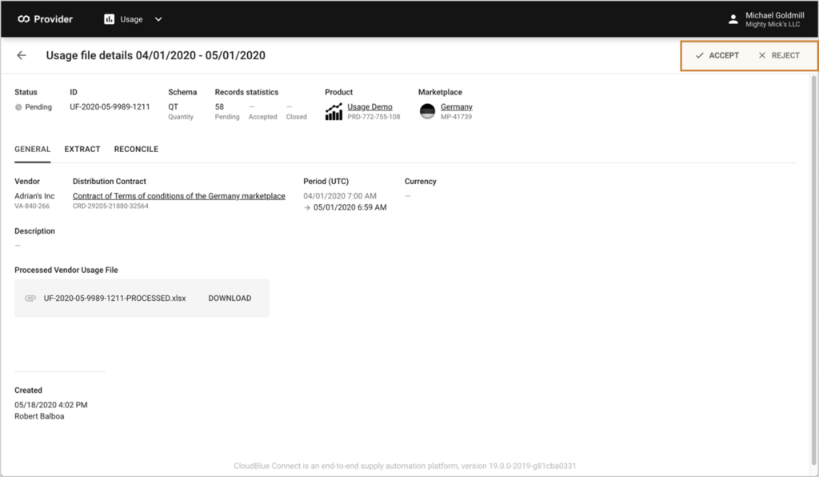819x477 pixels.
Task: Switch to the General tab
Action: point(32,149)
